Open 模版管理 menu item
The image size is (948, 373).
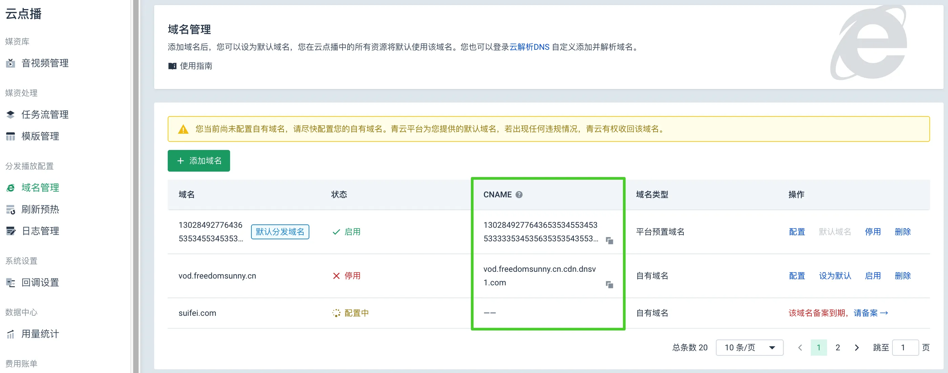[40, 136]
